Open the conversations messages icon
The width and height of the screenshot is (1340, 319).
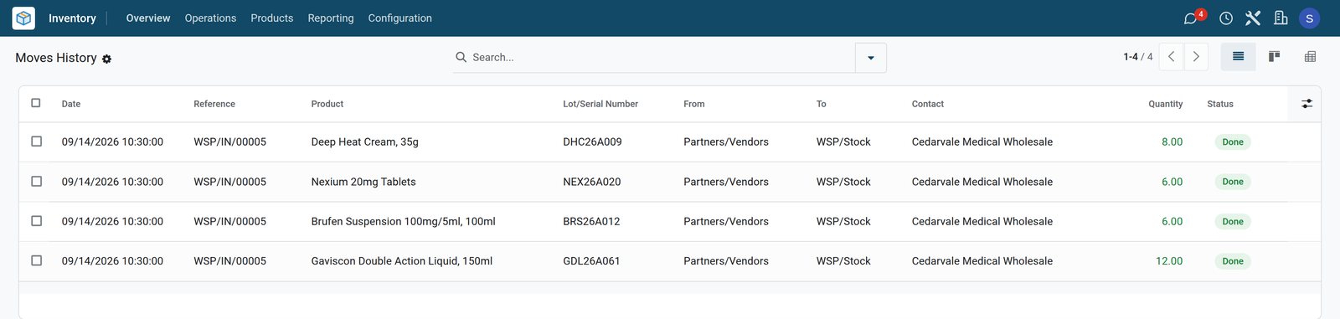tap(1190, 18)
